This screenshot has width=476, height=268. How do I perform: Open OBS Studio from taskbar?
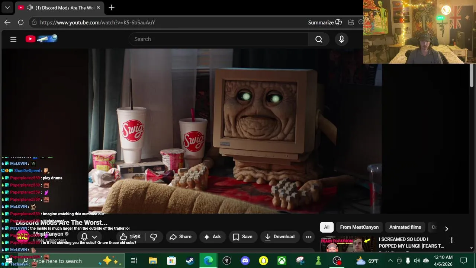337,261
